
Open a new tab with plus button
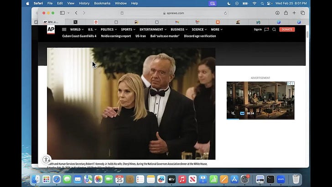click(x=294, y=13)
